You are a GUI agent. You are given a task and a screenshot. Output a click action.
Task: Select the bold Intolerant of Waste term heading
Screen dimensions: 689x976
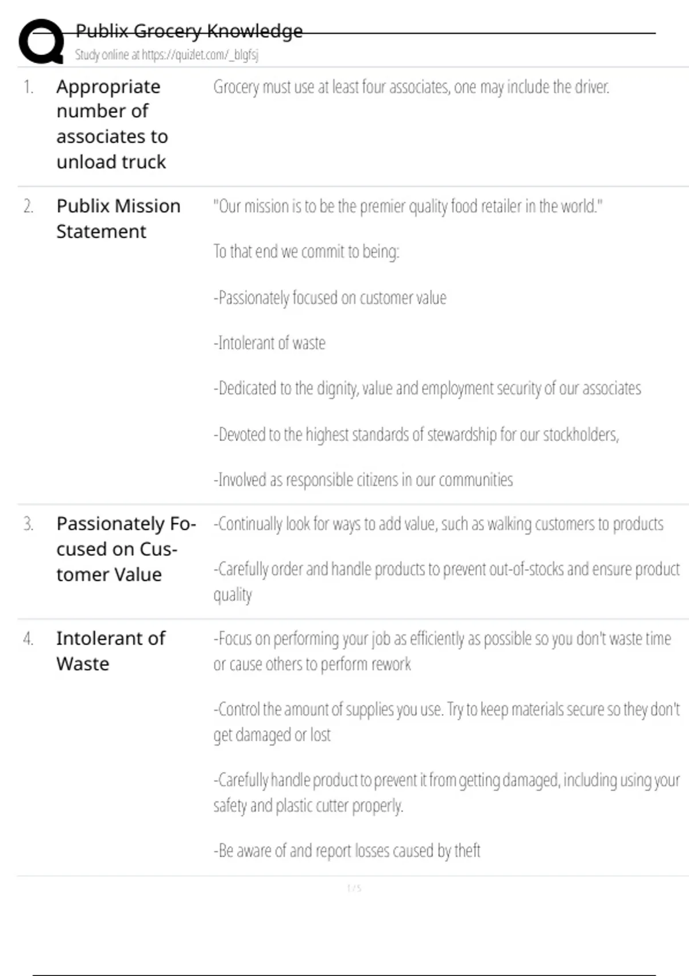point(110,650)
